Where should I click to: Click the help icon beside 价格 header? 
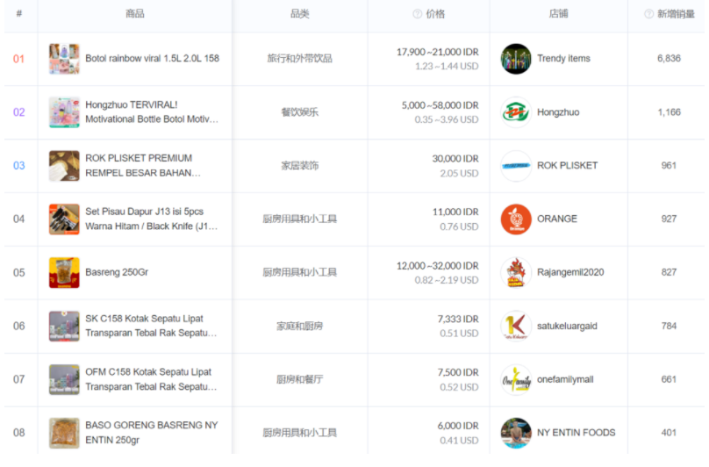417,14
